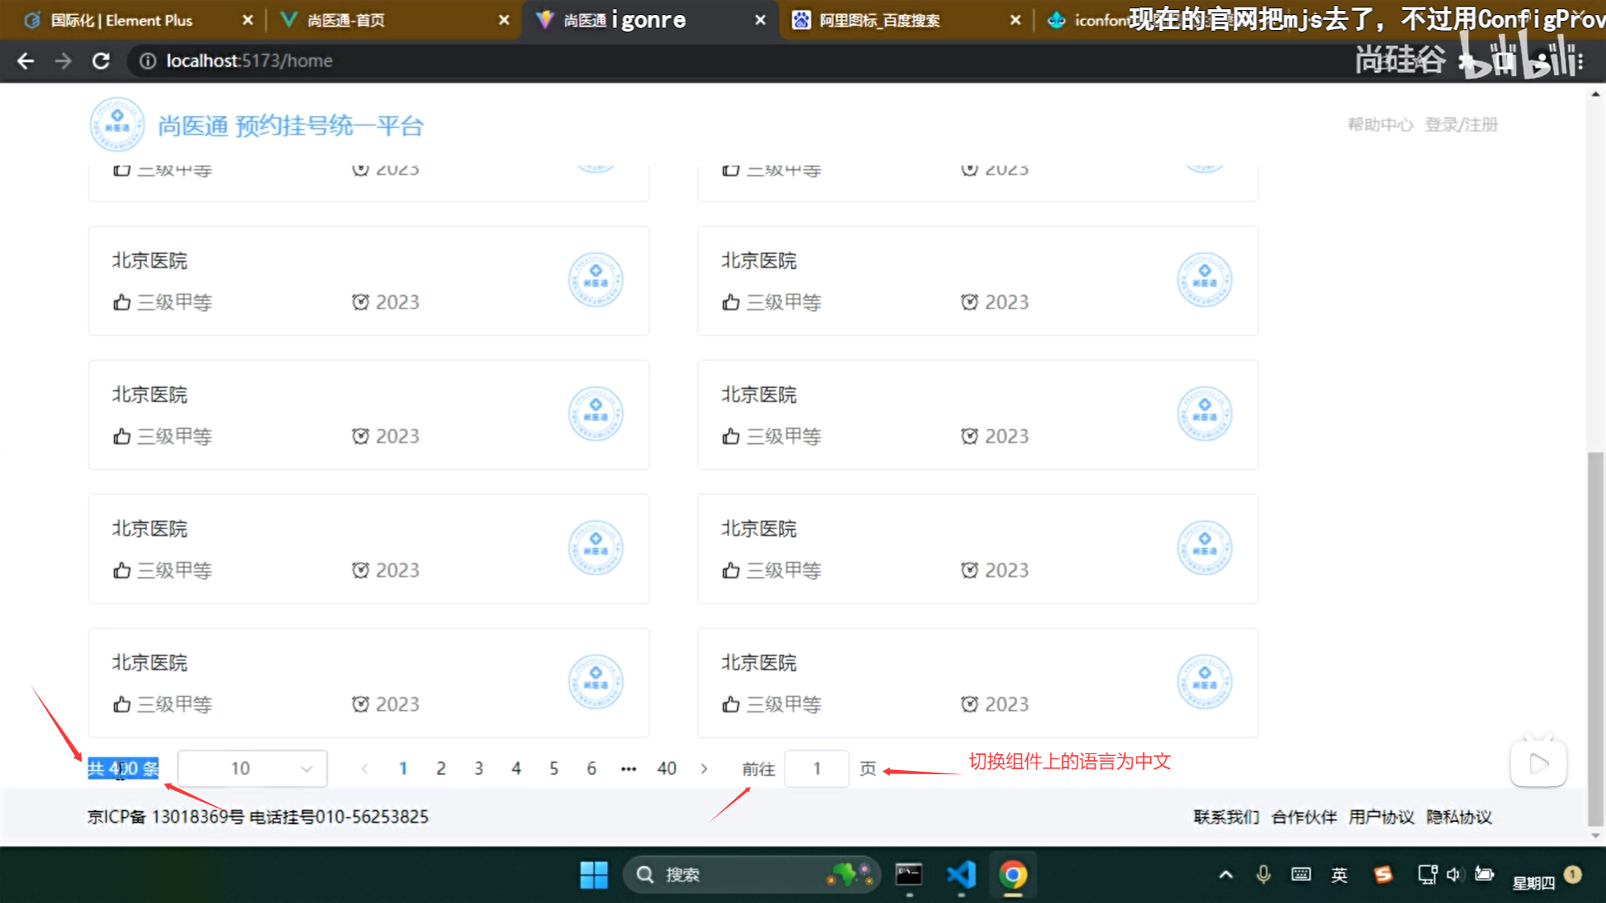Viewport: 1606px width, 903px height.
Task: Click a thumbs-up icon on a 北京医院 card
Action: tap(120, 302)
